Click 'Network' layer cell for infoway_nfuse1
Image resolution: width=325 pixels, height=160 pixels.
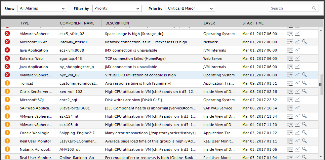pos(211,42)
